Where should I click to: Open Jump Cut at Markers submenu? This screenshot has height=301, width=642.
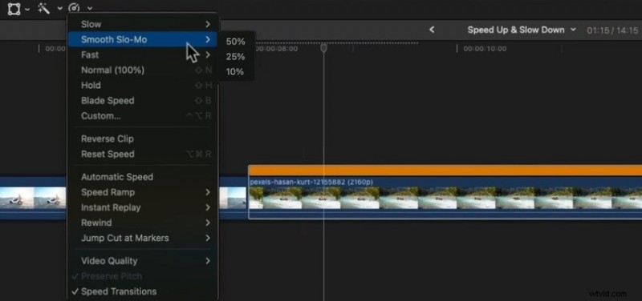pyautogui.click(x=143, y=238)
